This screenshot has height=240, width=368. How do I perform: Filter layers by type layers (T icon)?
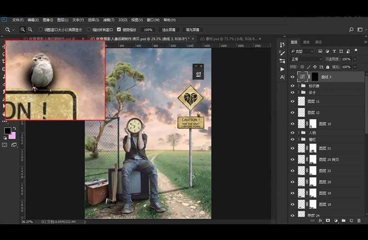coord(334,51)
